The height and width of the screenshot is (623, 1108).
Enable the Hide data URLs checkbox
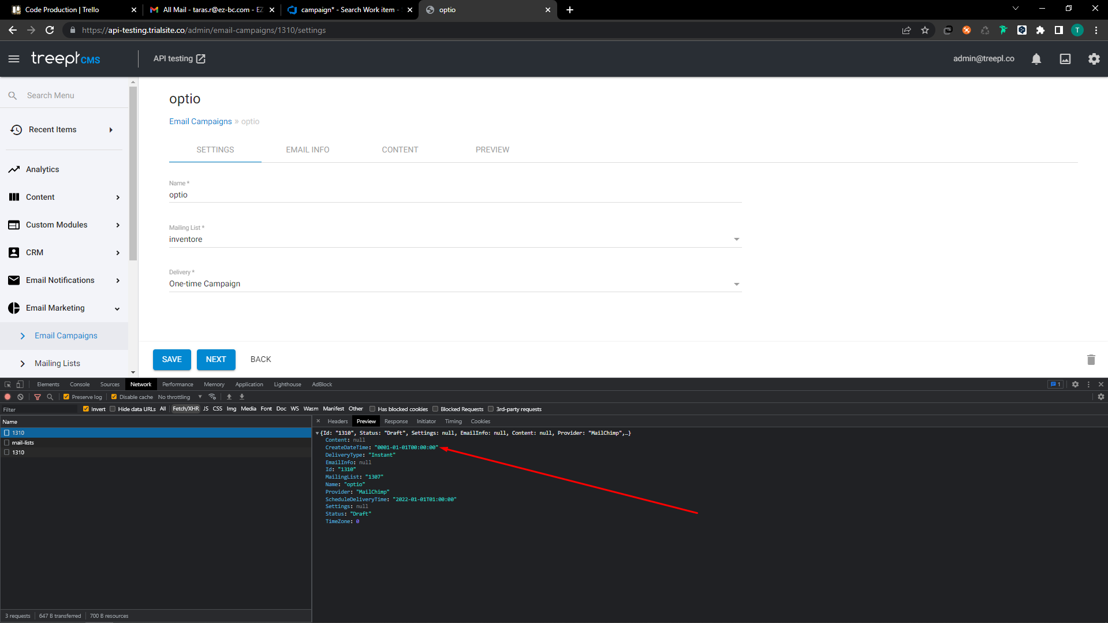coord(113,409)
